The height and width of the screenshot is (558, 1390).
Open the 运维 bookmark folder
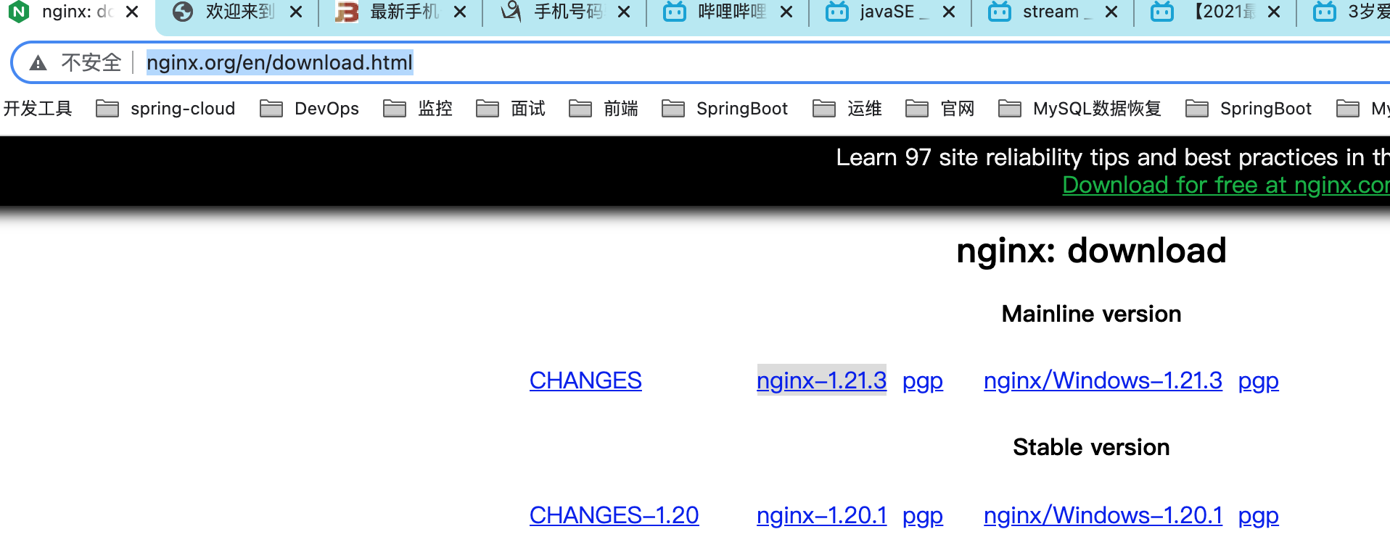click(847, 109)
